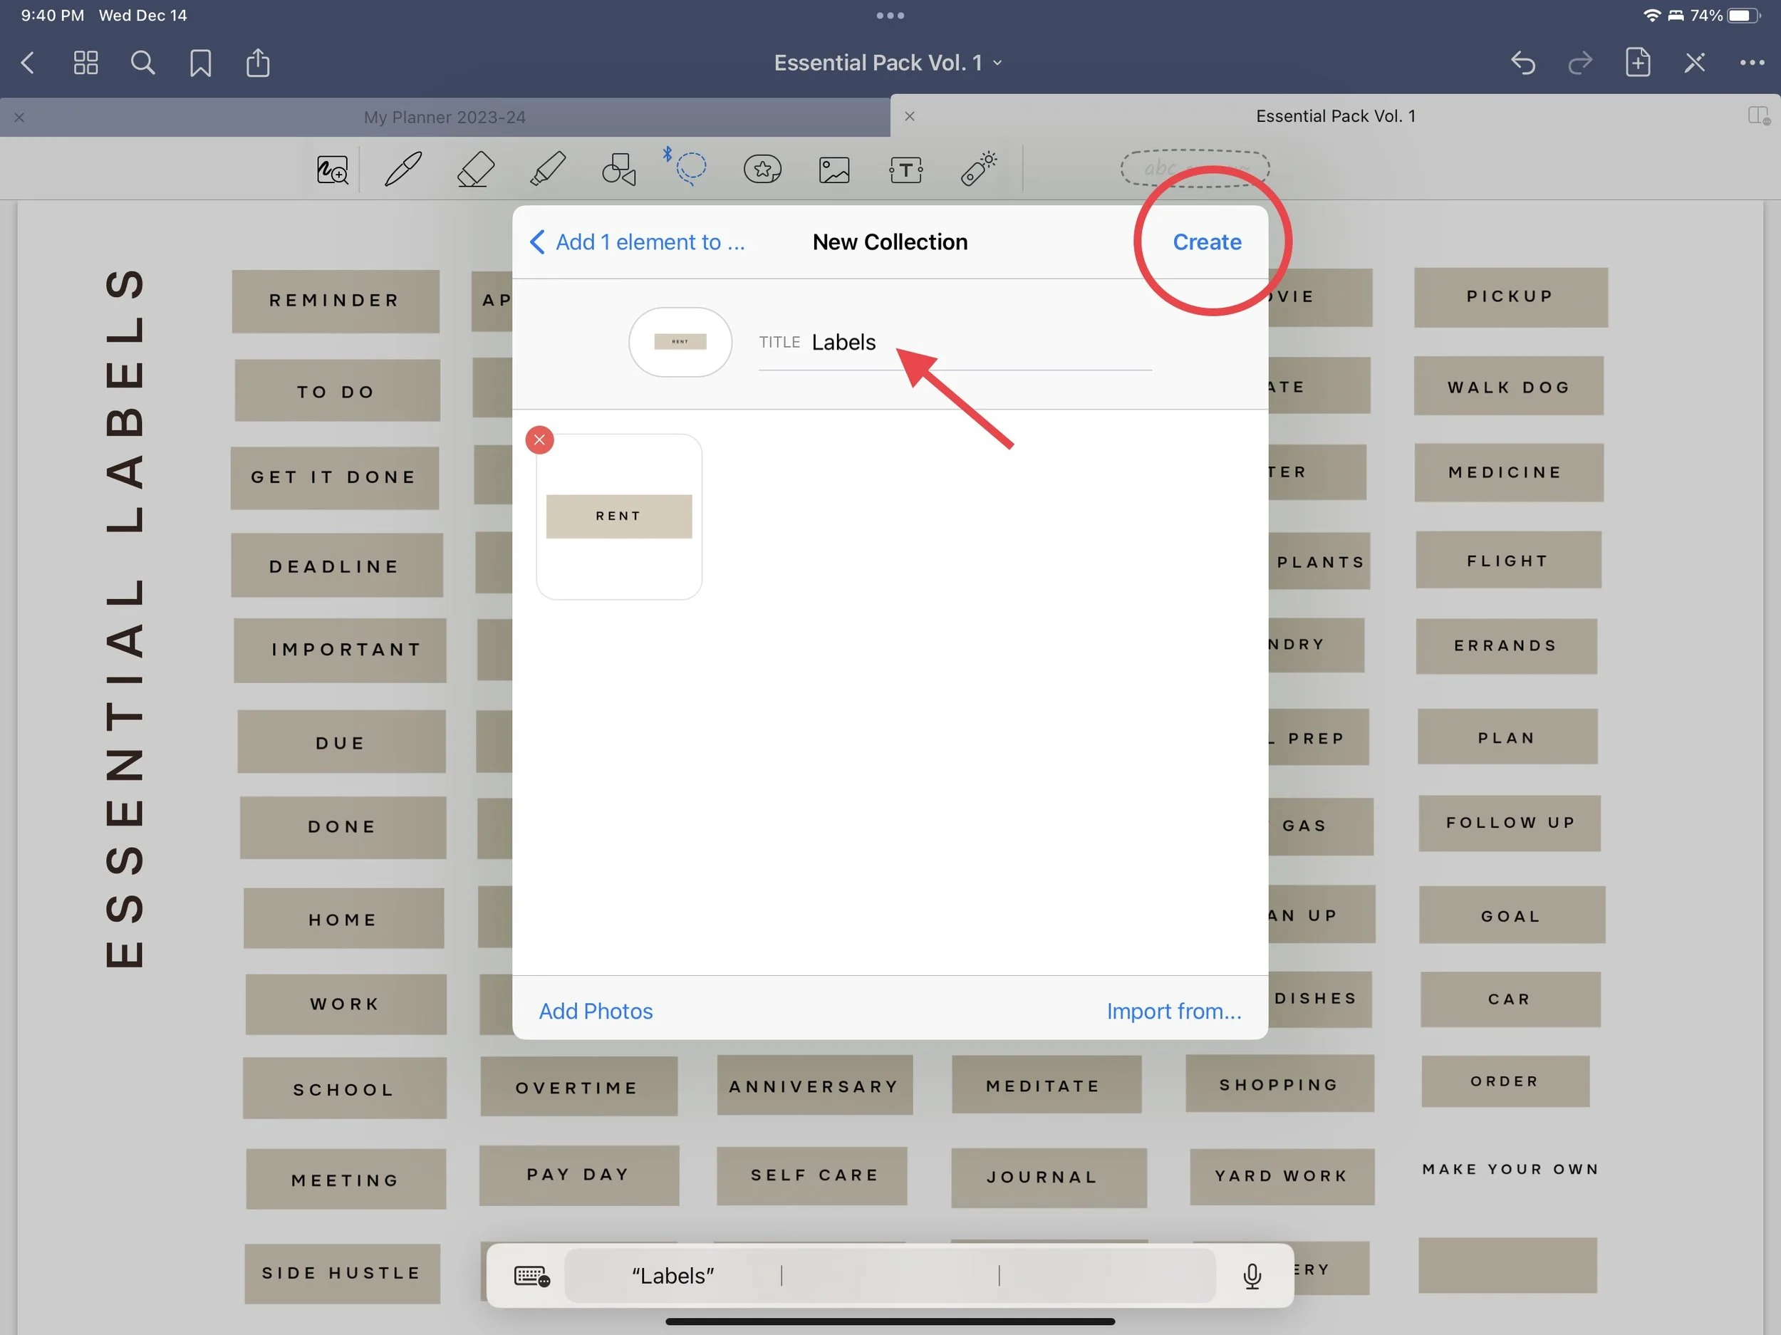1781x1335 pixels.
Task: Tap the Add Photos link
Action: [595, 1012]
